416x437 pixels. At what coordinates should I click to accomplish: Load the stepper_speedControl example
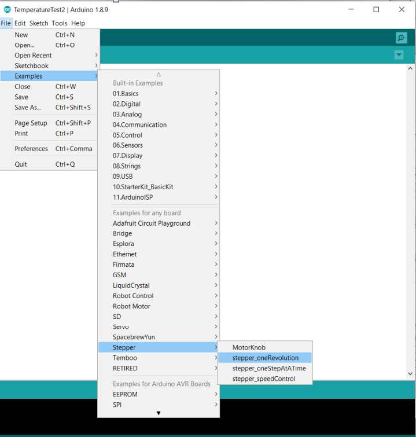coord(265,379)
